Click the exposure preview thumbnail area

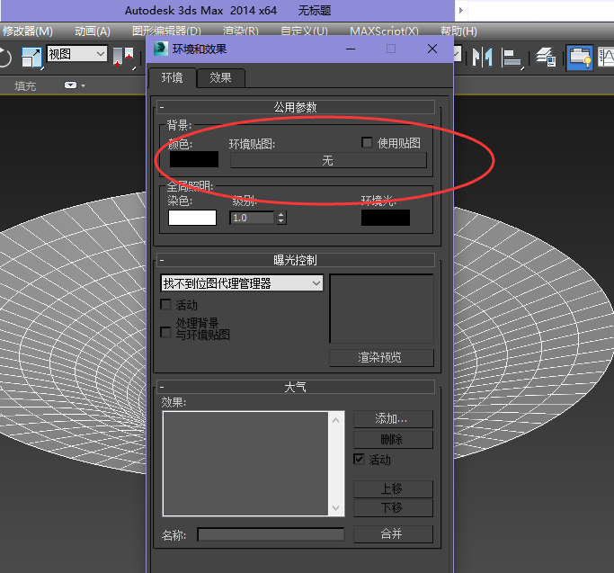click(381, 309)
